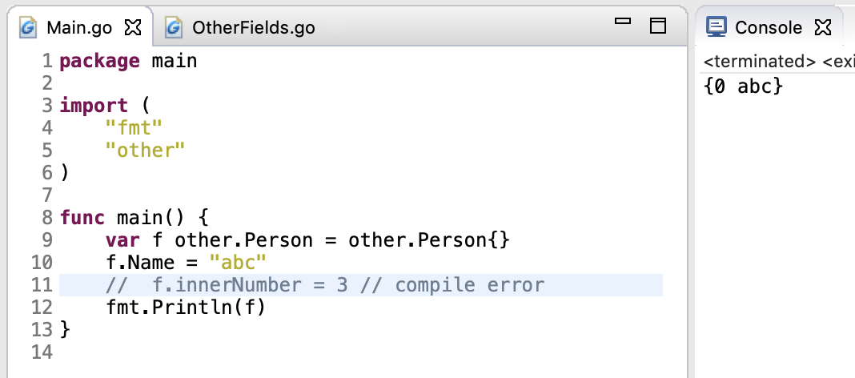
Task: Maximize the editor area
Action: pos(658,26)
